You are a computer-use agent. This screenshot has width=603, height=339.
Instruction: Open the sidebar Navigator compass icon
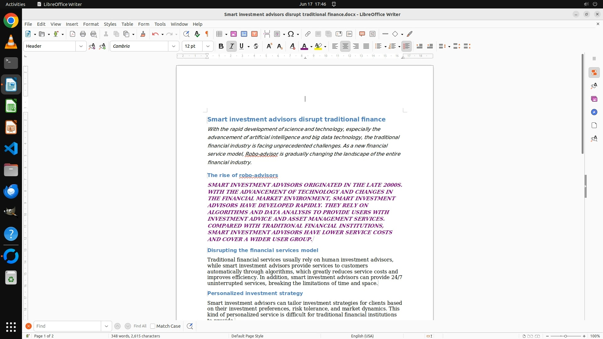594,112
